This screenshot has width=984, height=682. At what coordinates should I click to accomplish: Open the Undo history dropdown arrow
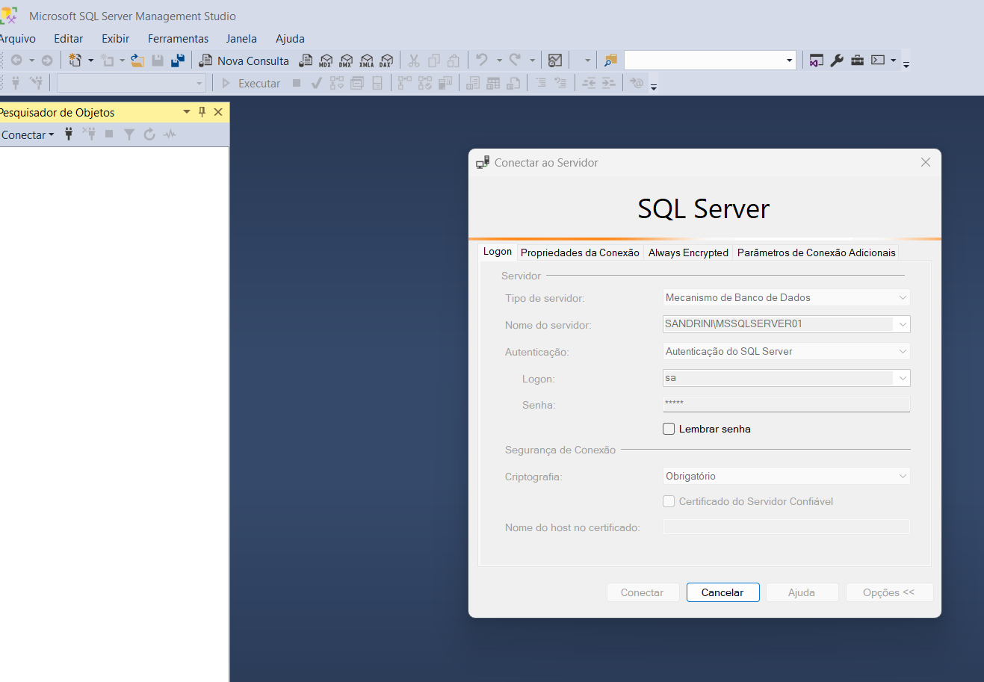[x=499, y=61]
